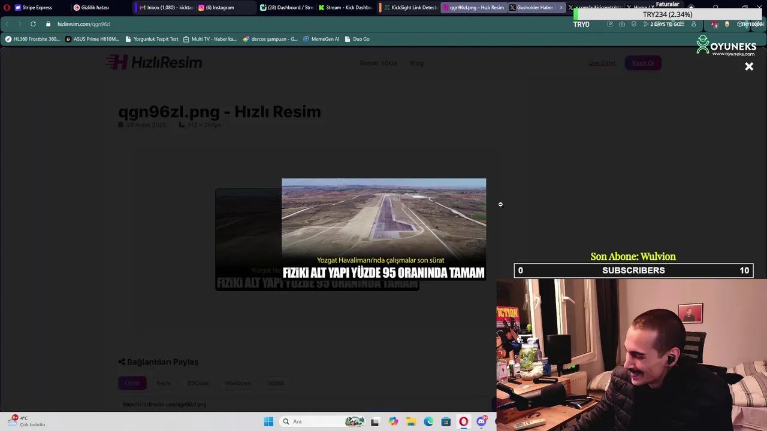Open the ASUS Prime H610M bookmark

pyautogui.click(x=92, y=39)
